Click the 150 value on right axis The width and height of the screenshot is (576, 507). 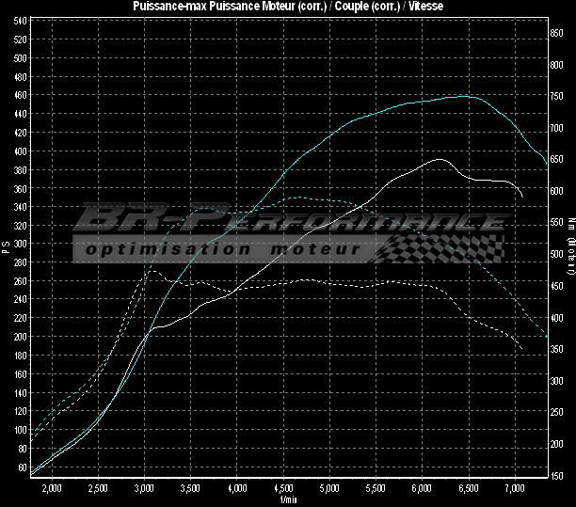tap(556, 475)
